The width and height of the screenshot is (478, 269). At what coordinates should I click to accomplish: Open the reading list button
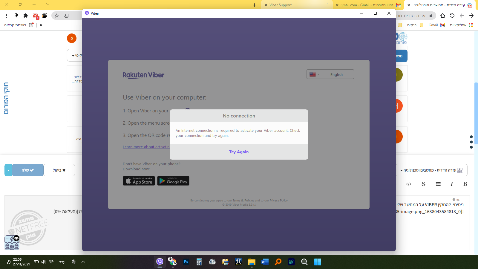[x=19, y=25]
